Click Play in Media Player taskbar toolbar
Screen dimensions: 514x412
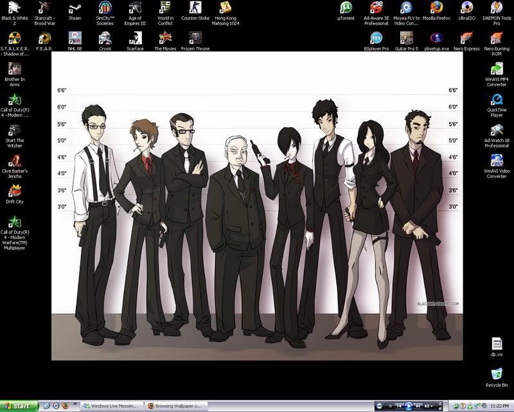pyautogui.click(x=409, y=406)
